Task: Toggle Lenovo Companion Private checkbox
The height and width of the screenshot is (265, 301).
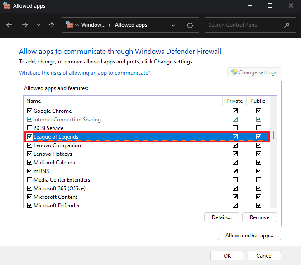Action: point(235,145)
